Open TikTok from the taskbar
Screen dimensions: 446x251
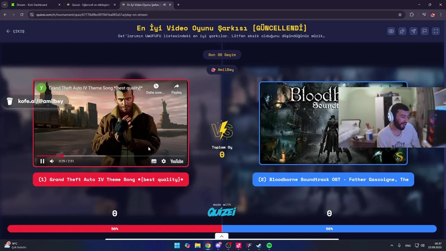239,245
